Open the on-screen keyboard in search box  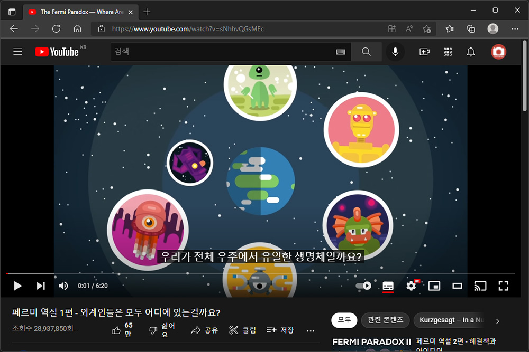(x=340, y=52)
